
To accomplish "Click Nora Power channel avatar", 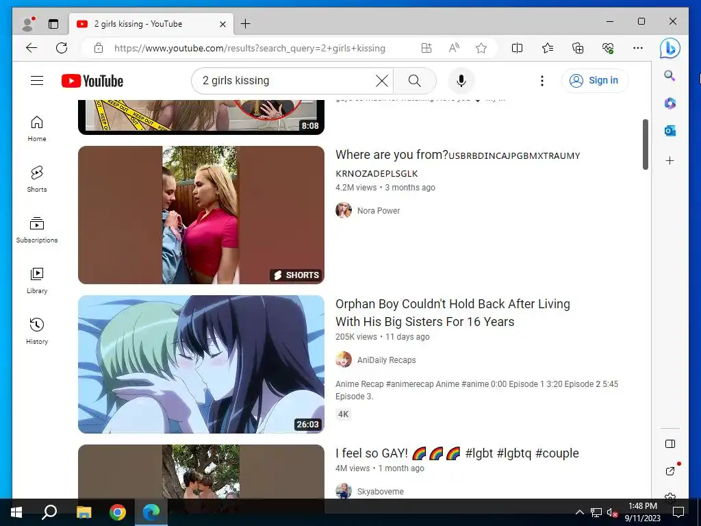I will pos(344,210).
